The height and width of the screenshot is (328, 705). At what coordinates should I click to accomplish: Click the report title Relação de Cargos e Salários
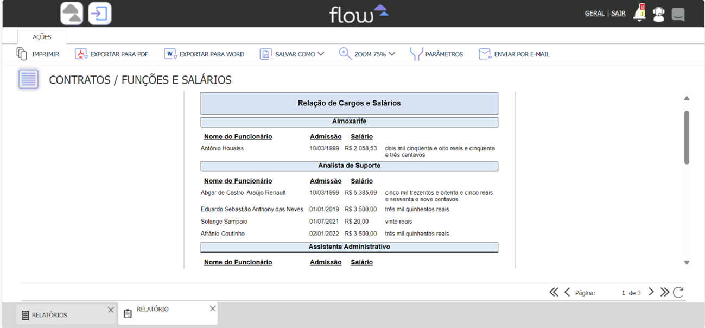tap(349, 103)
